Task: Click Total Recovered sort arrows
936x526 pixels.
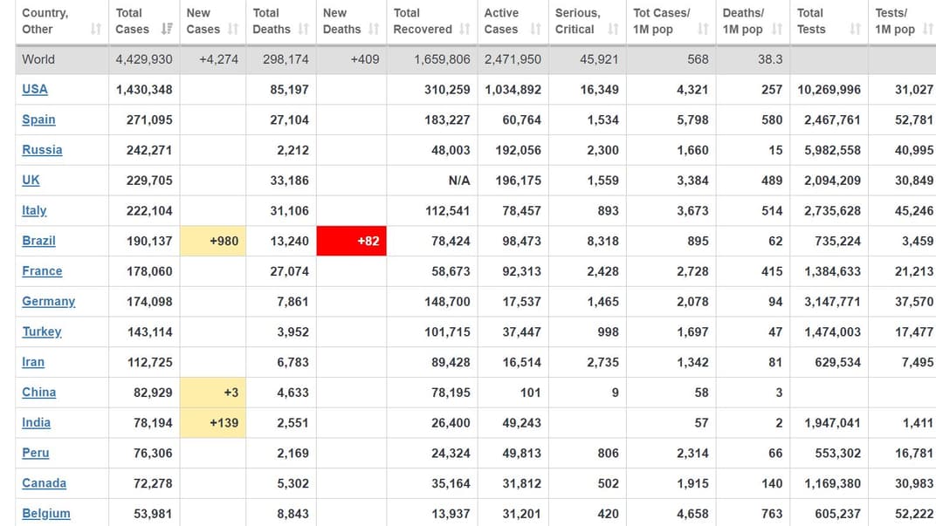Action: click(465, 30)
